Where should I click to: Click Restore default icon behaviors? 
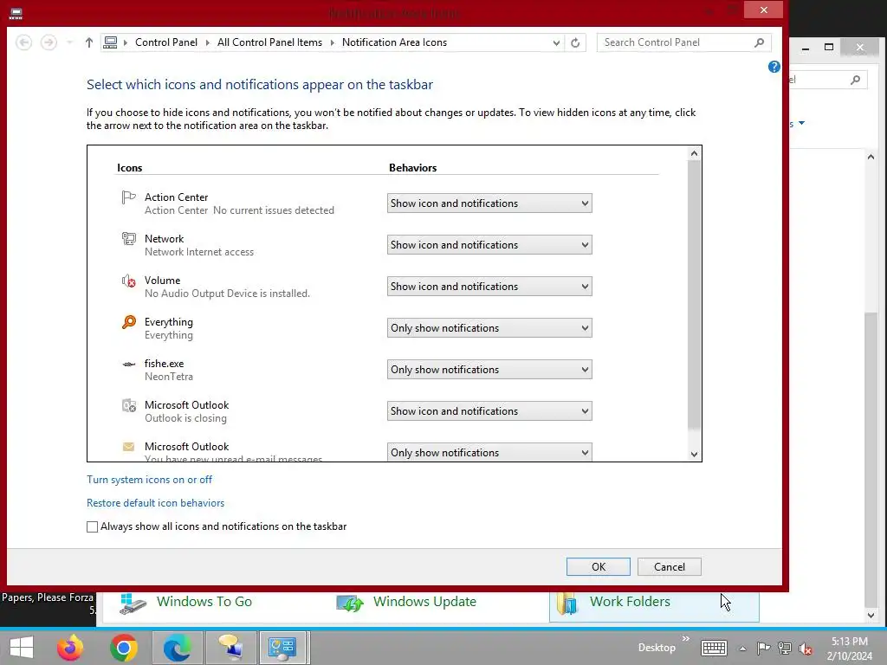(156, 503)
